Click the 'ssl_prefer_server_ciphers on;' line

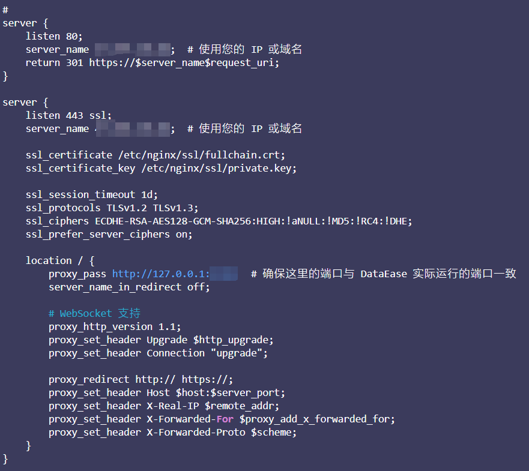pyautogui.click(x=109, y=235)
